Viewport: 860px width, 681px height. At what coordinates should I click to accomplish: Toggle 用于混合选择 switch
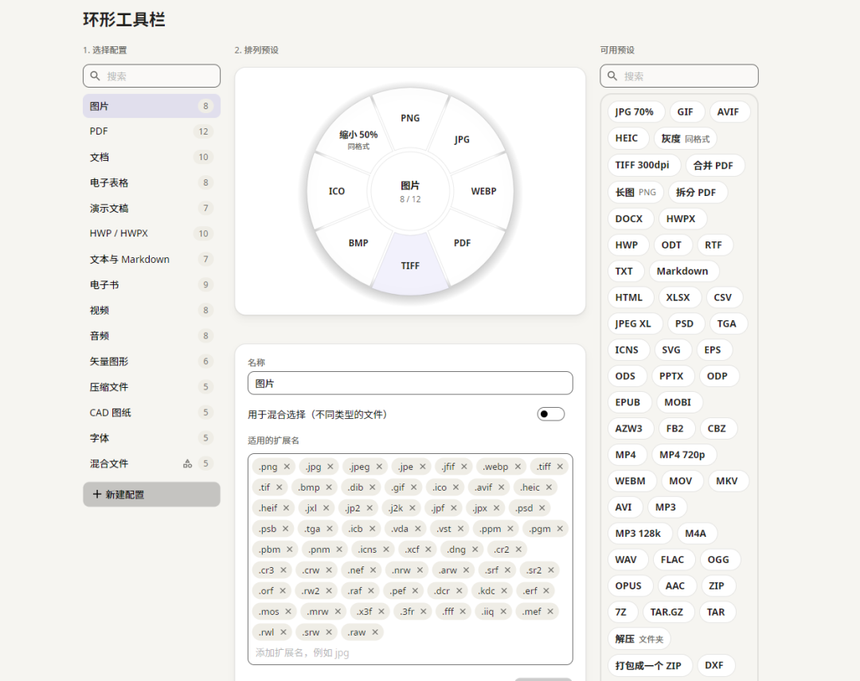[551, 414]
